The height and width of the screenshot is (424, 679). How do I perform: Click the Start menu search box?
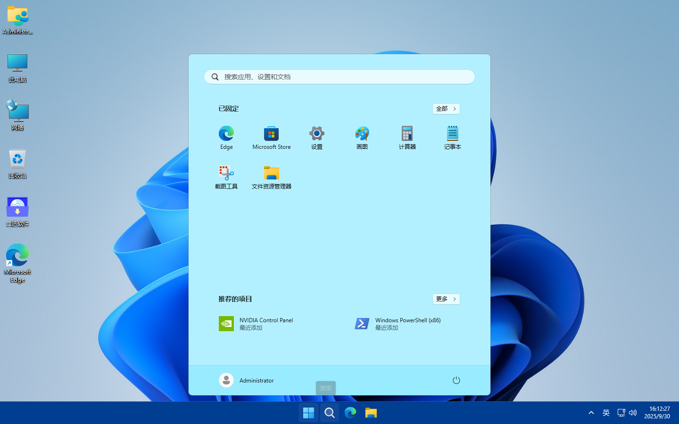click(x=339, y=77)
